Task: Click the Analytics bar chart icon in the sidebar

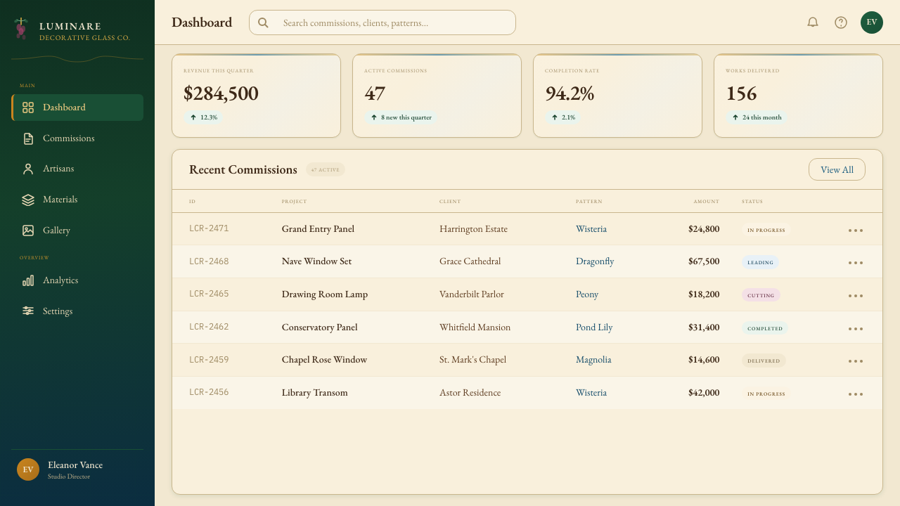Action: 28,280
